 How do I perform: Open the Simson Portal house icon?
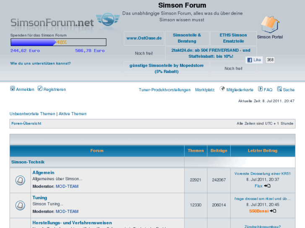tap(270, 25)
